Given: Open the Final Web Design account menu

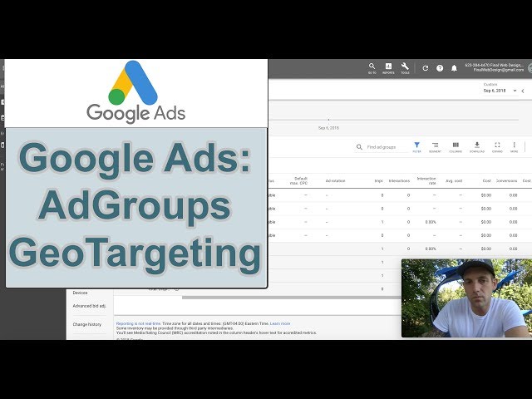Looking at the screenshot, I should coord(494,67).
